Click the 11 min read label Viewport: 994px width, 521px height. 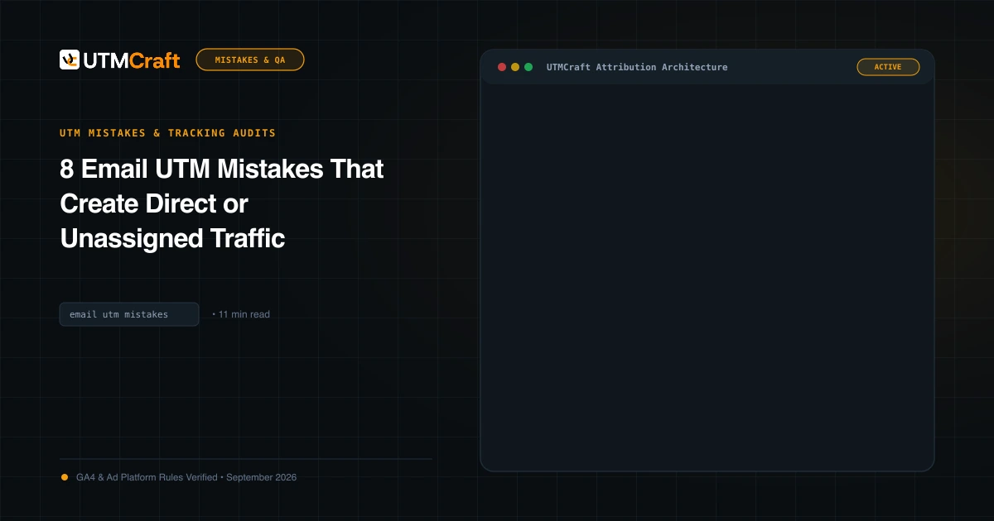click(x=244, y=314)
